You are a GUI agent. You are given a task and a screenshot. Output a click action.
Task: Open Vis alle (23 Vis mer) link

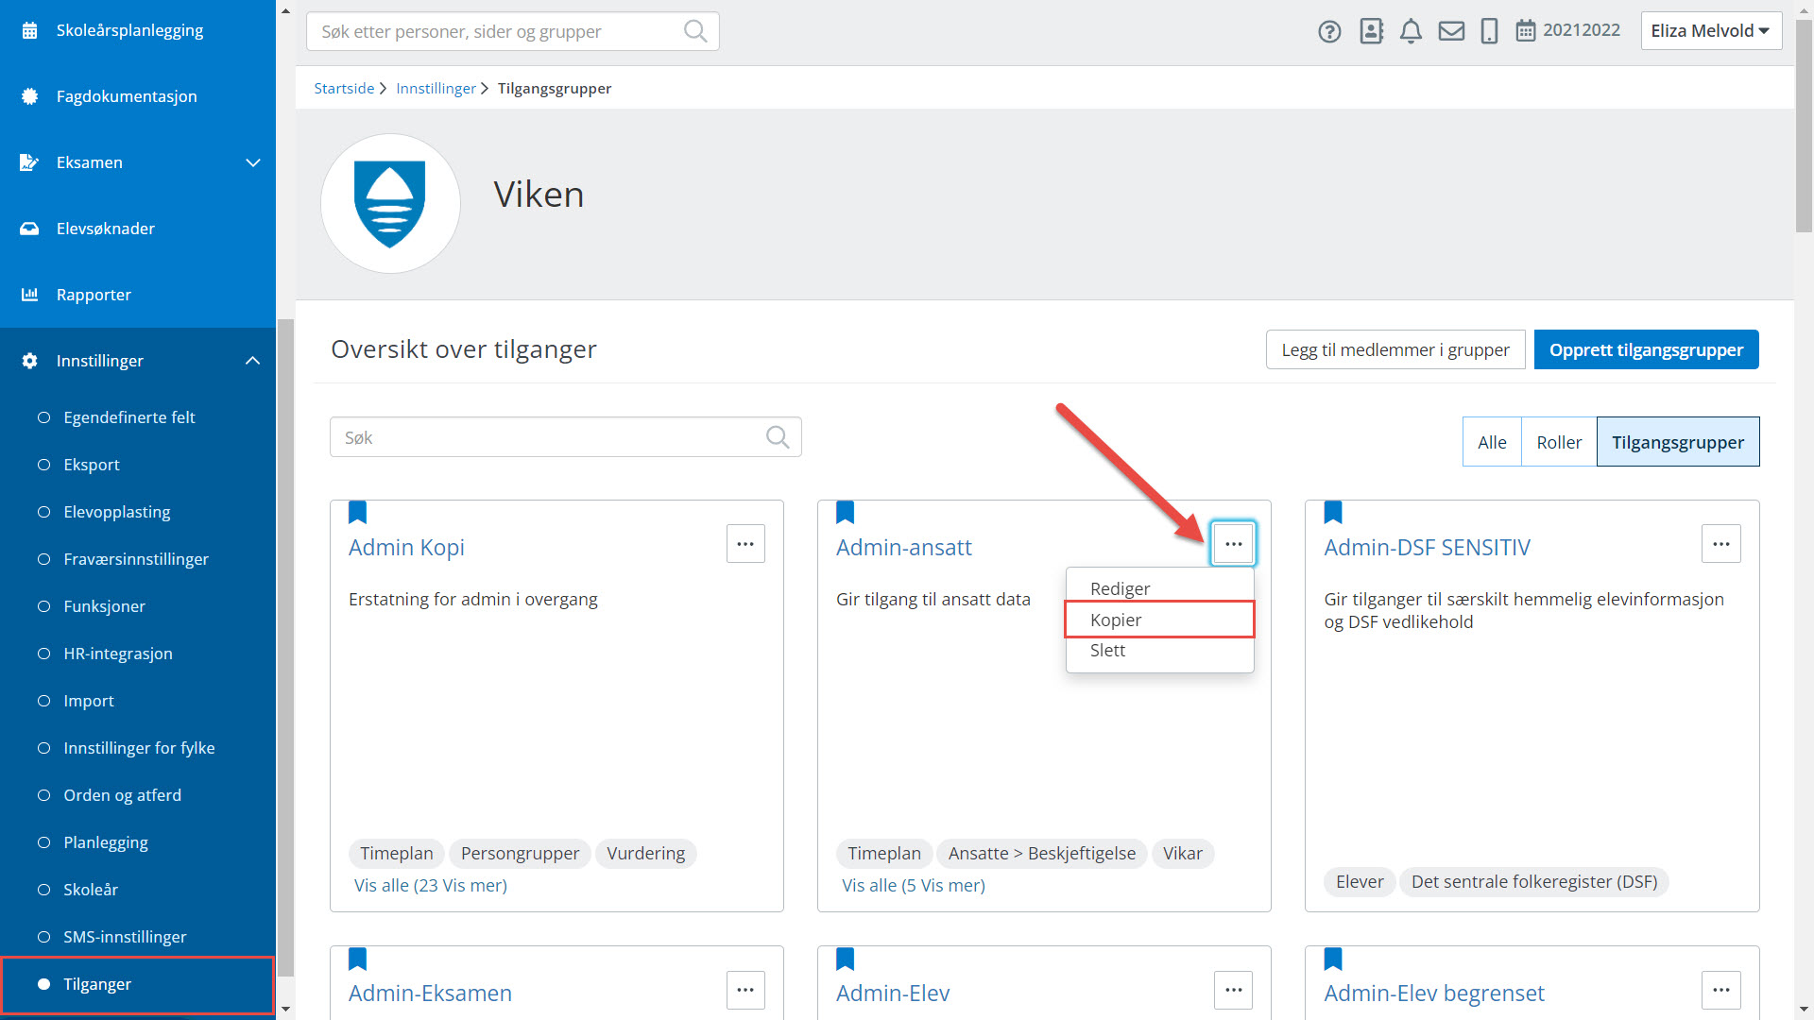431,885
